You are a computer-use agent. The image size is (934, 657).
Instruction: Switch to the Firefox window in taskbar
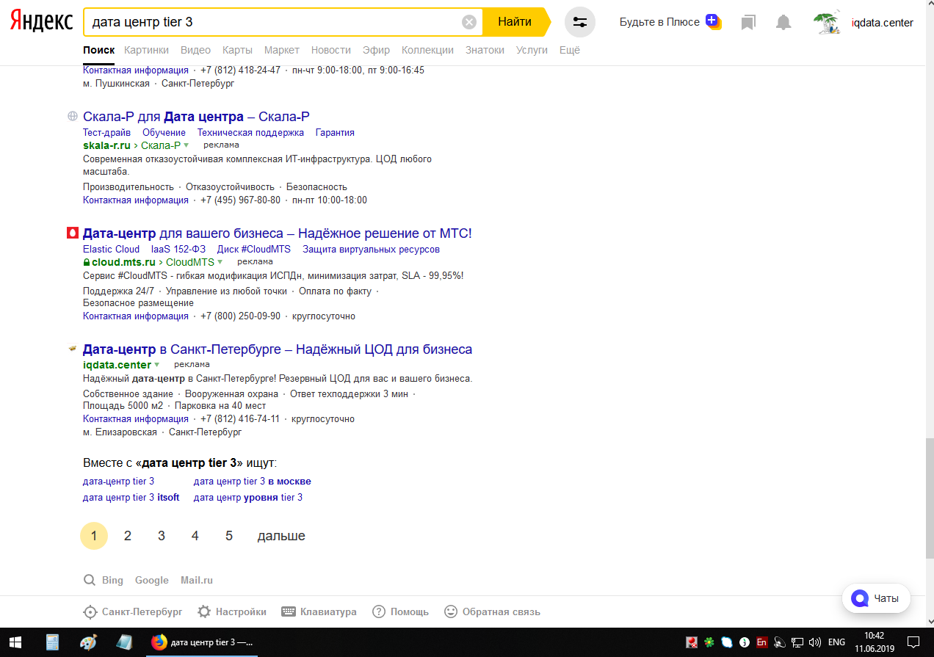coord(201,642)
